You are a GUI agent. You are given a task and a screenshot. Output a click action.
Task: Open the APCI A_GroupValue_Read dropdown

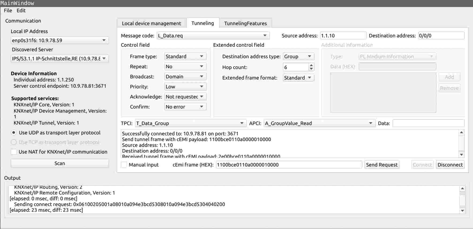319,123
